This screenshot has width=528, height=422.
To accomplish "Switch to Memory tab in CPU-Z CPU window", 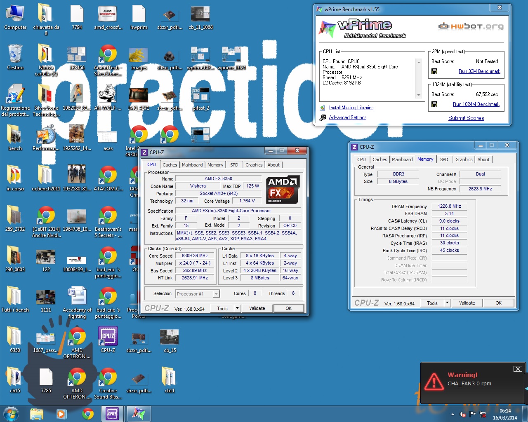I will pos(215,165).
